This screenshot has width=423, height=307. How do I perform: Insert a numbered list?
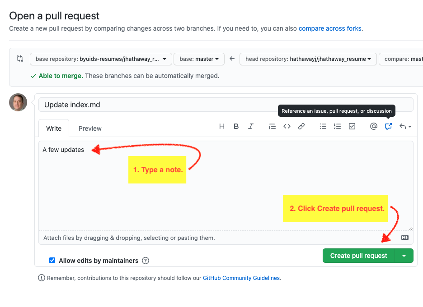tap(338, 127)
